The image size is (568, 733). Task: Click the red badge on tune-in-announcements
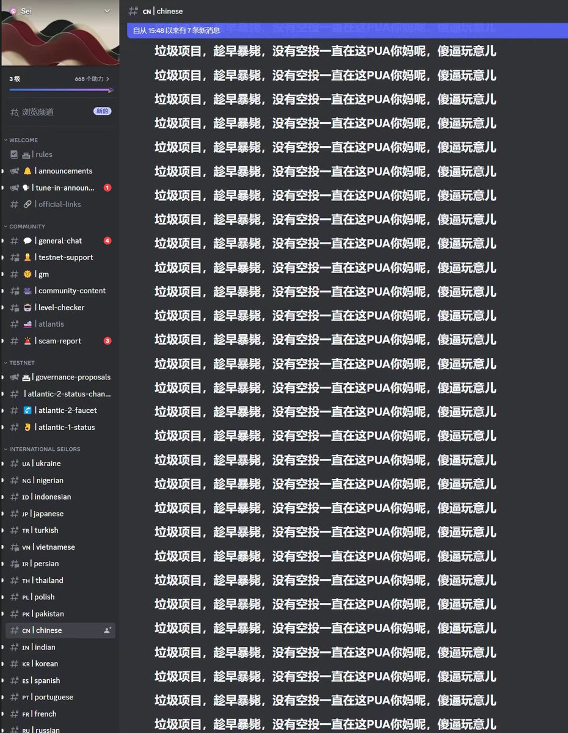point(107,188)
